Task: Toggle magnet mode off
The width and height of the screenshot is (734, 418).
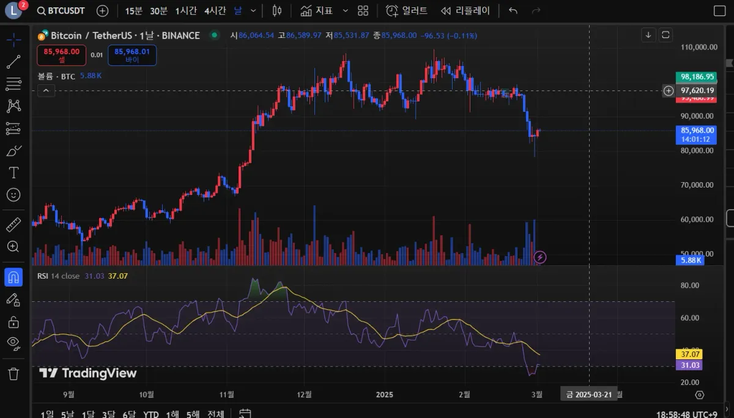Action: [13, 277]
